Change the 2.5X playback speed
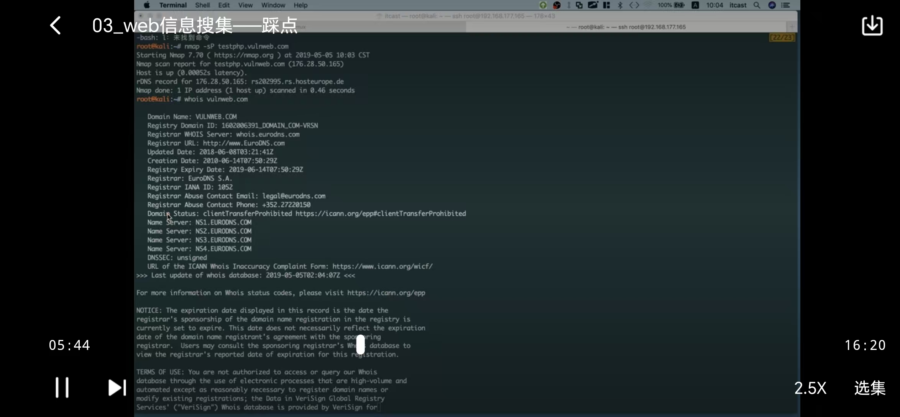The image size is (900, 417). click(810, 388)
